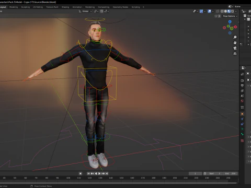This screenshot has width=251, height=188.
Task: Select wireframe viewport shading icon
Action: (222, 11)
